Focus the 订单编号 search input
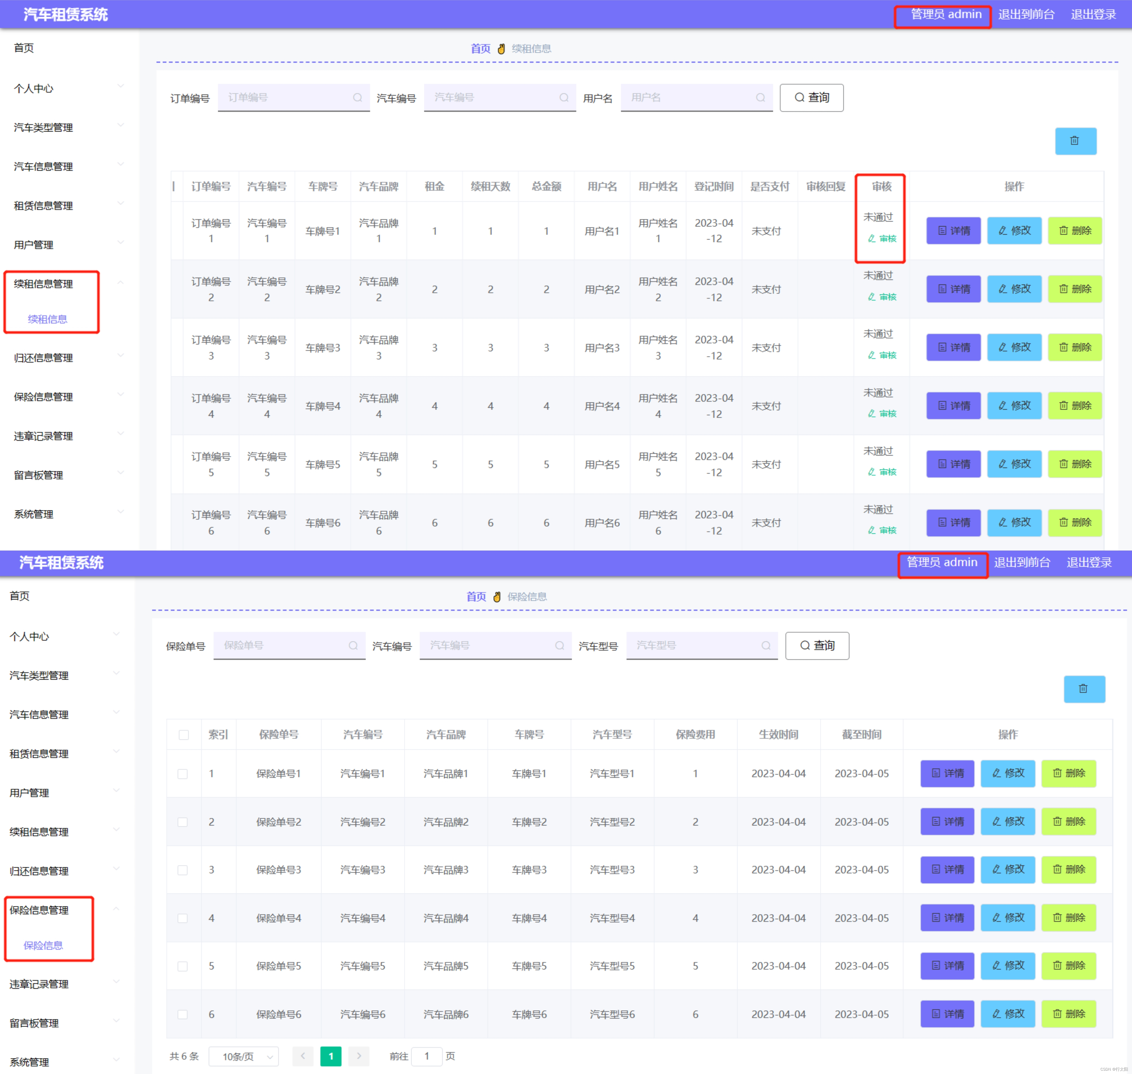 [x=293, y=97]
